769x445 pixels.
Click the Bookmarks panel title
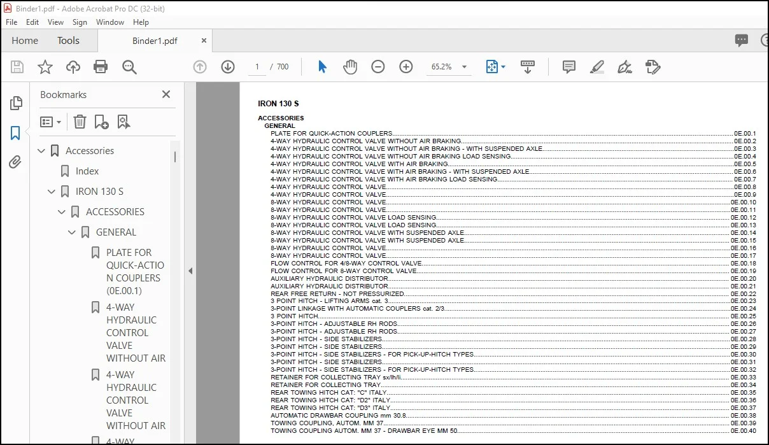63,94
